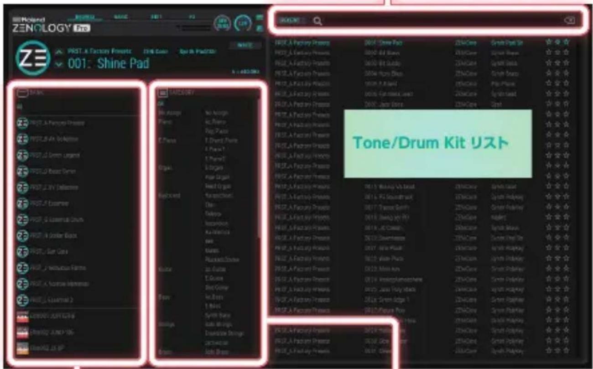Choose the E.Organ subcategory
The image size is (593, 369).
(x=214, y=168)
